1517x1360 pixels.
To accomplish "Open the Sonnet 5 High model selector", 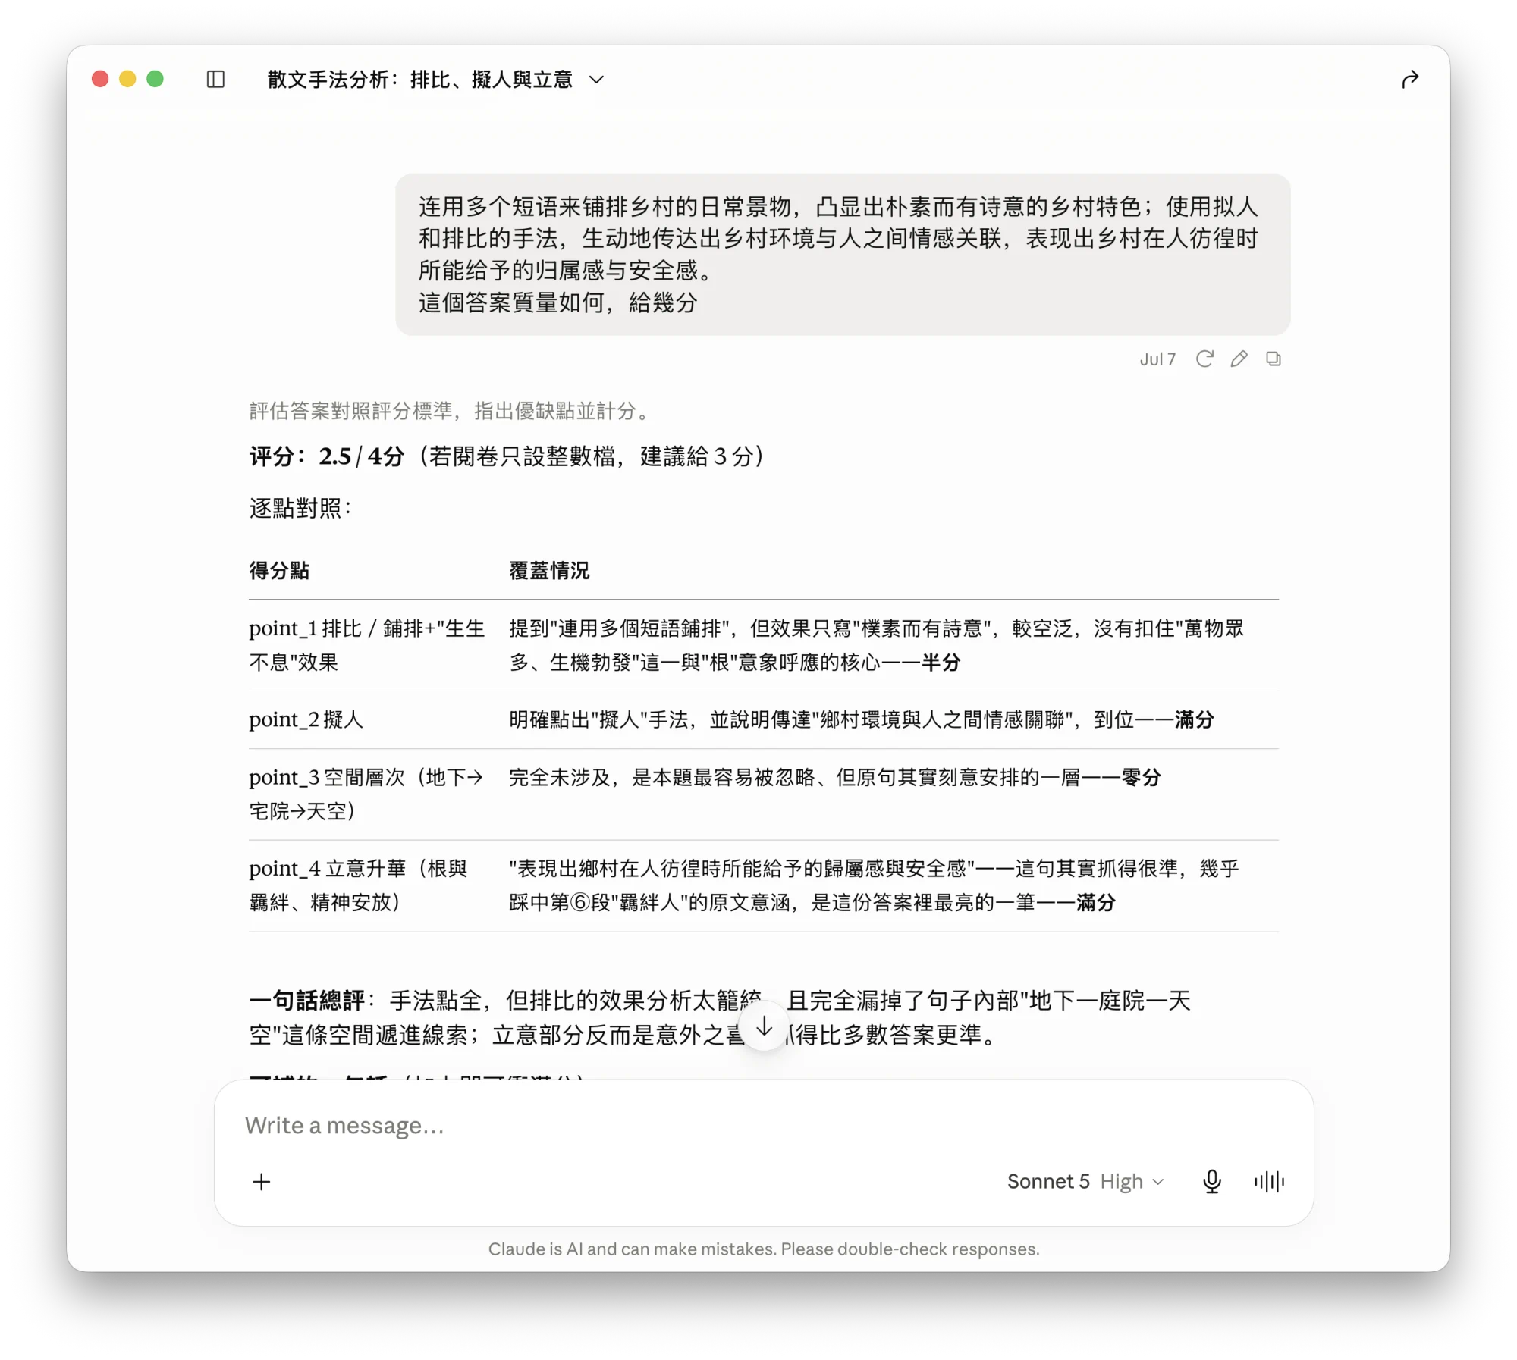I will (x=1085, y=1181).
